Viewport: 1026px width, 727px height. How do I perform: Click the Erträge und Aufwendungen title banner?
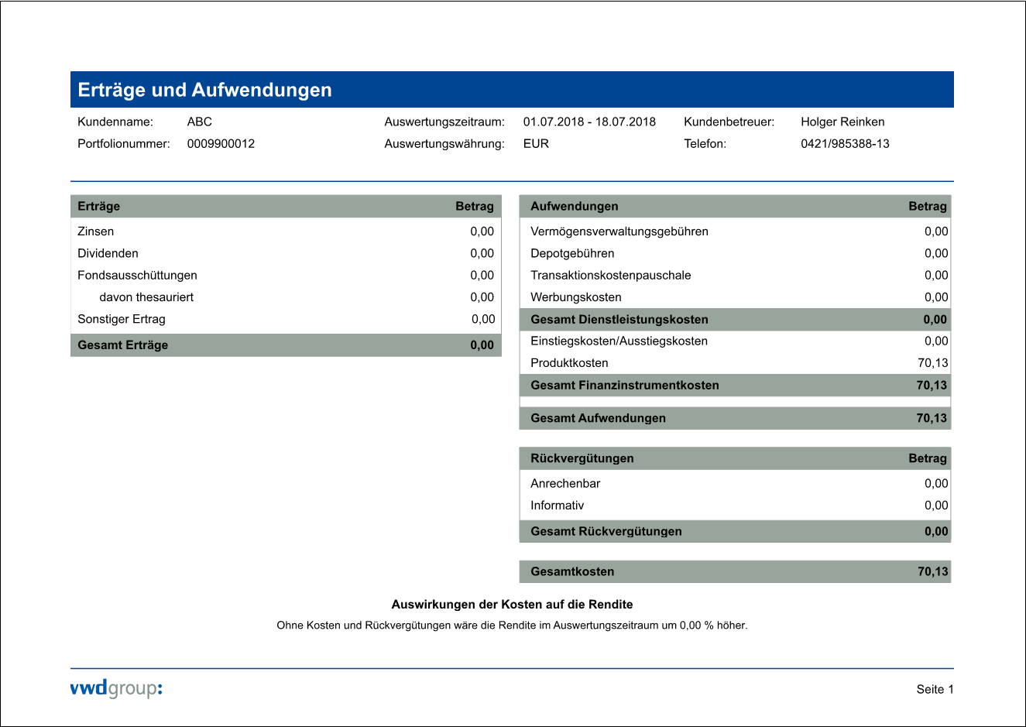pyautogui.click(x=511, y=90)
